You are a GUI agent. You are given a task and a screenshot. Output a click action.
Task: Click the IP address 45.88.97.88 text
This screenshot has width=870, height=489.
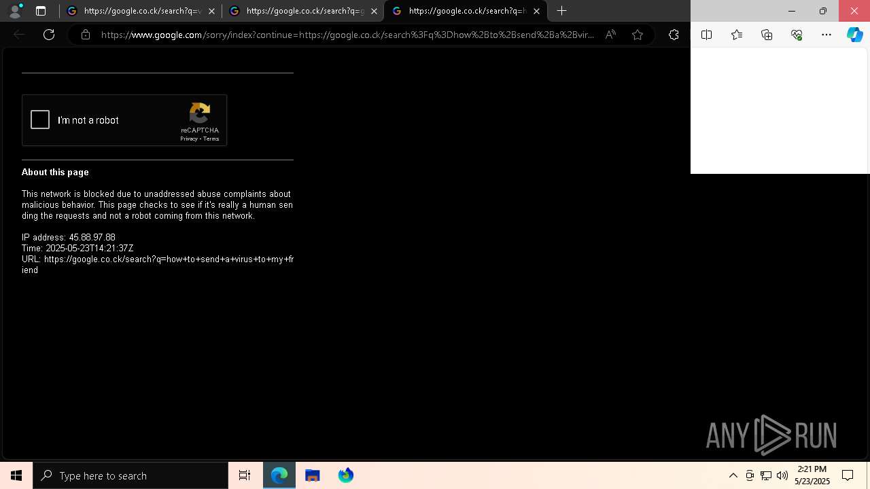point(69,238)
